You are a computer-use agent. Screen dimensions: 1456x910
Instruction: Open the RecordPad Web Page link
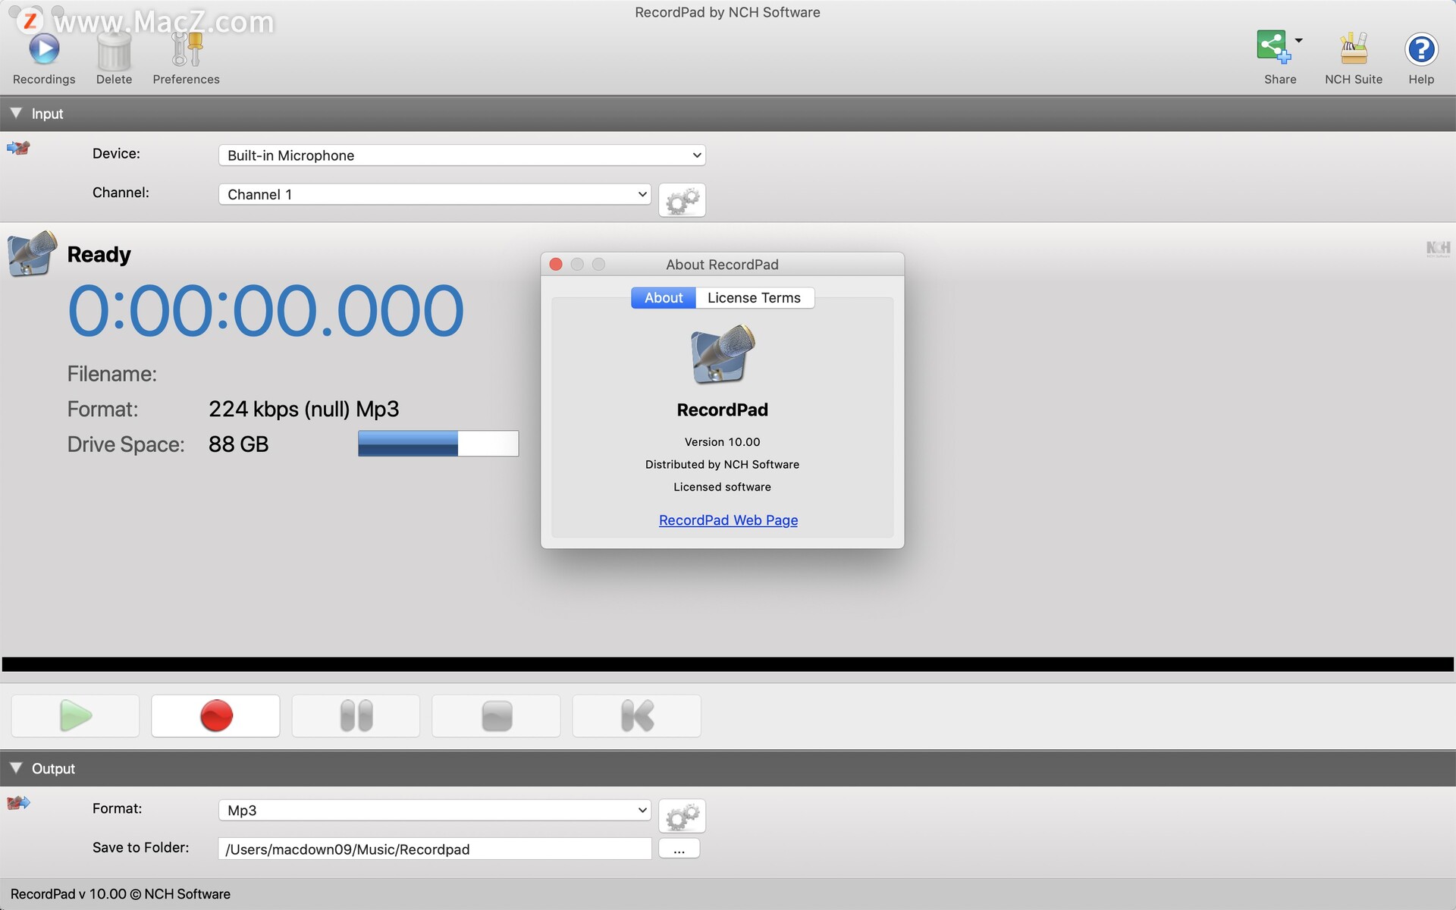coord(728,520)
